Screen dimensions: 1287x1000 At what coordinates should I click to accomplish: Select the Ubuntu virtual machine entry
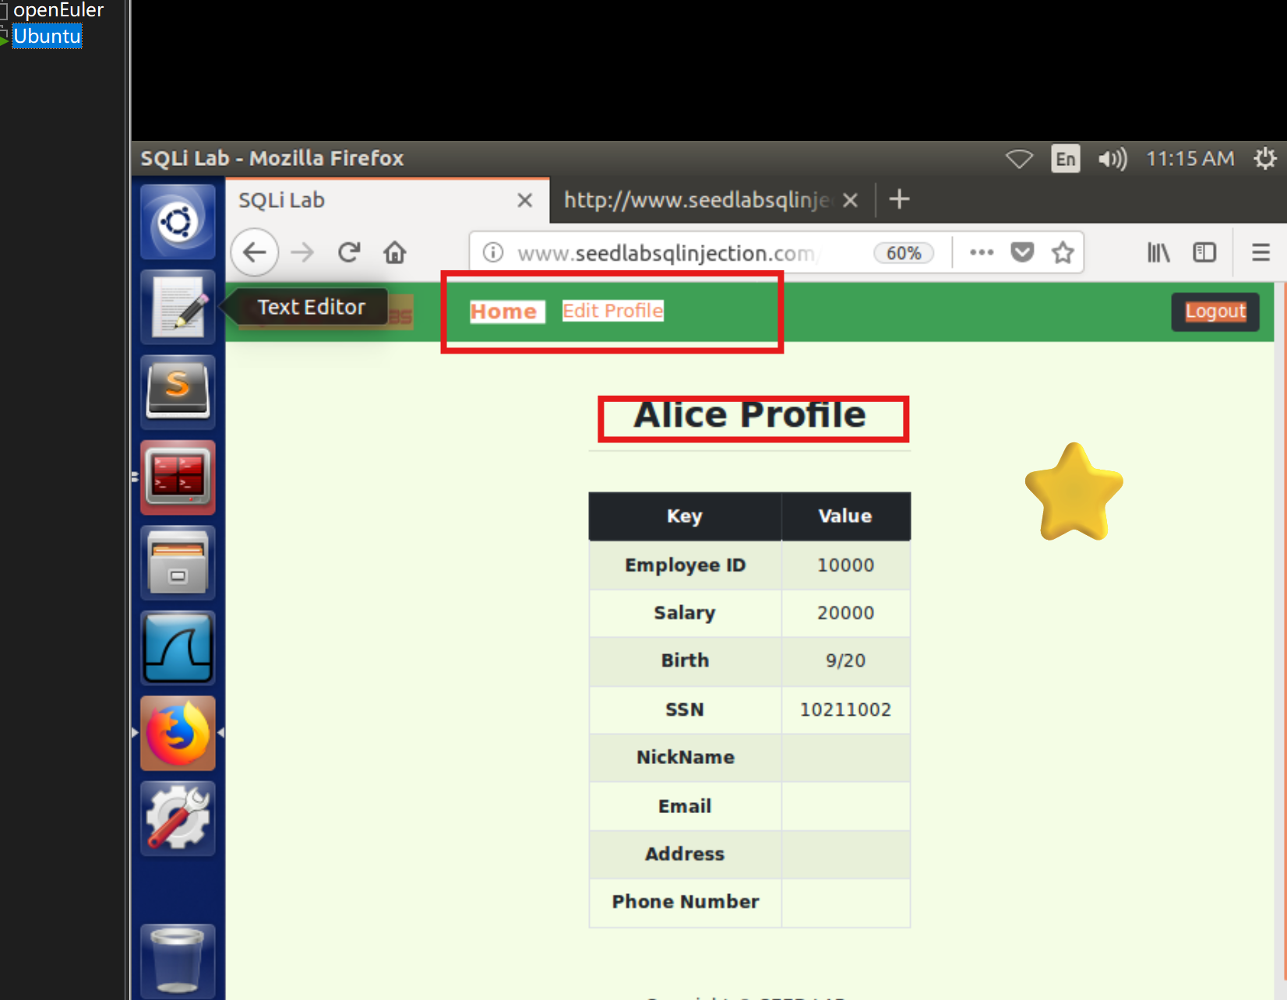[47, 36]
